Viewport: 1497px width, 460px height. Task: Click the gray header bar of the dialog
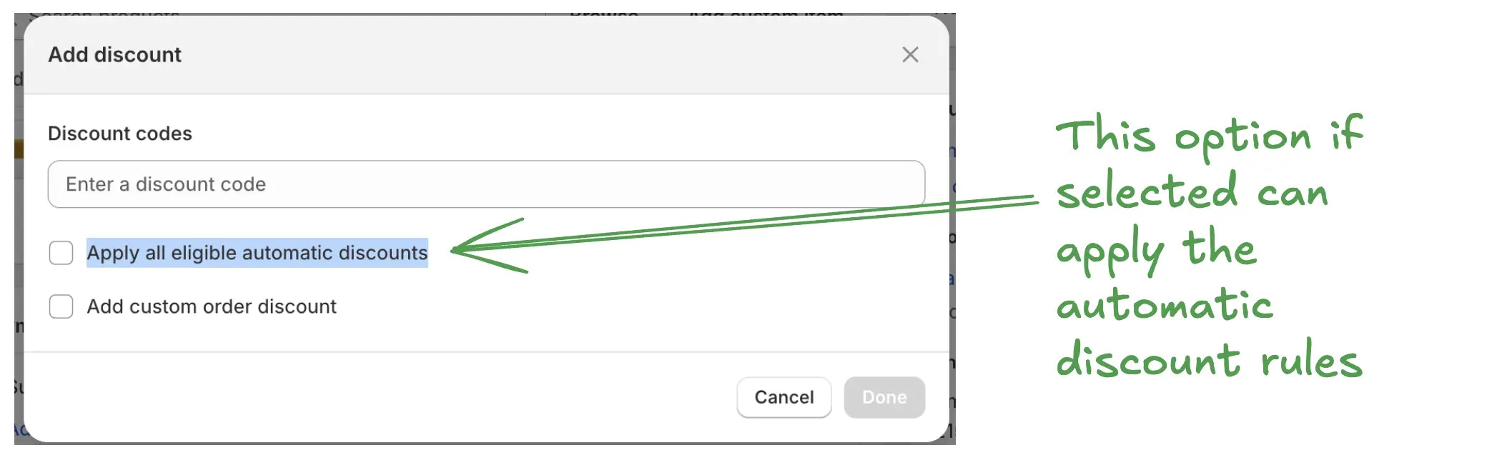tap(486, 54)
